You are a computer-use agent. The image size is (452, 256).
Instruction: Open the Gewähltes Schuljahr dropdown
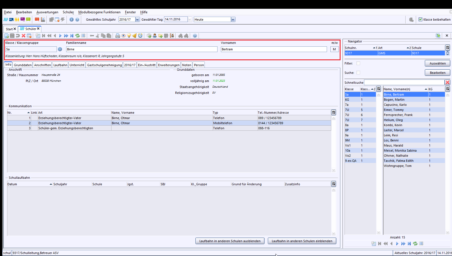point(137,20)
